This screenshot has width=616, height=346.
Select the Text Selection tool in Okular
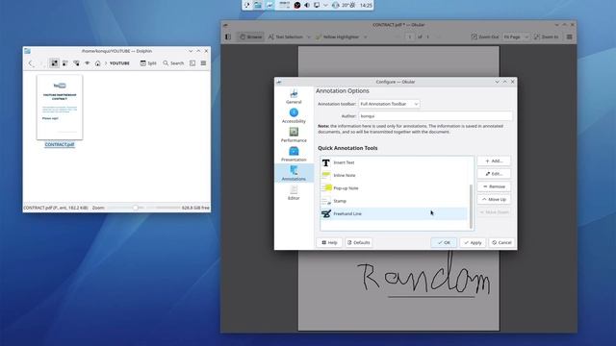(286, 37)
